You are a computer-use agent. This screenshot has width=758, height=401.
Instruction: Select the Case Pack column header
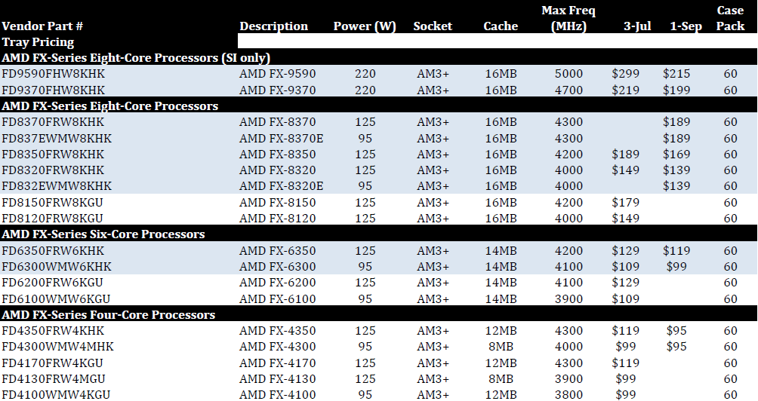tap(730, 18)
